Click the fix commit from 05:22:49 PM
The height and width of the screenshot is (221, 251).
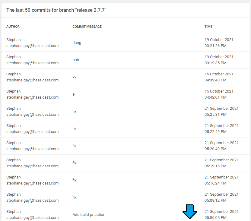pos(75,129)
